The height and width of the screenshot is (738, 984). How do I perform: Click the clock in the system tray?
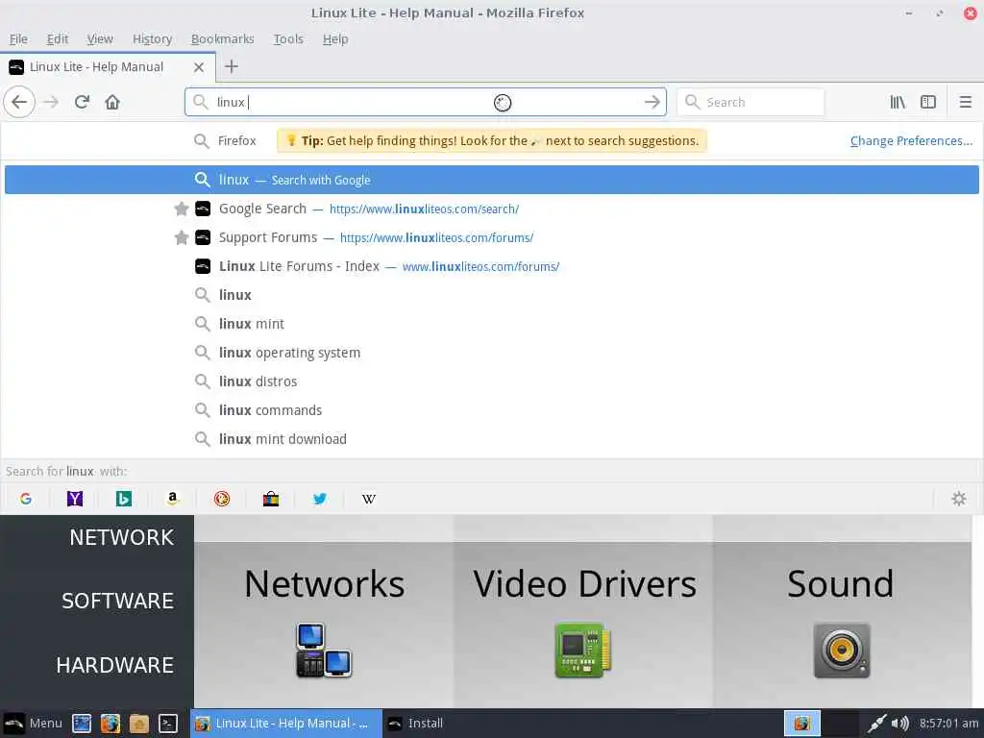pyautogui.click(x=948, y=724)
